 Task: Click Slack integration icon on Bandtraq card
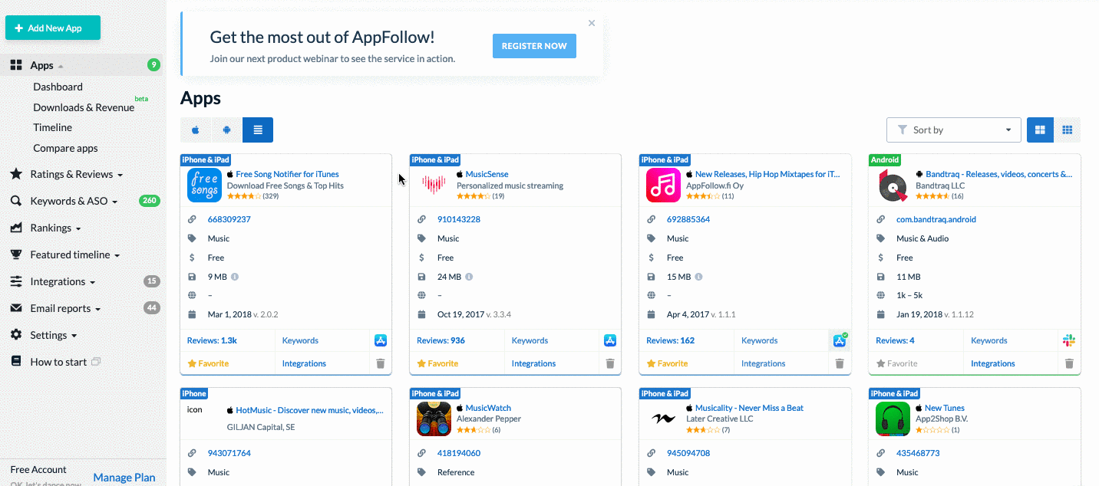[x=1069, y=340]
